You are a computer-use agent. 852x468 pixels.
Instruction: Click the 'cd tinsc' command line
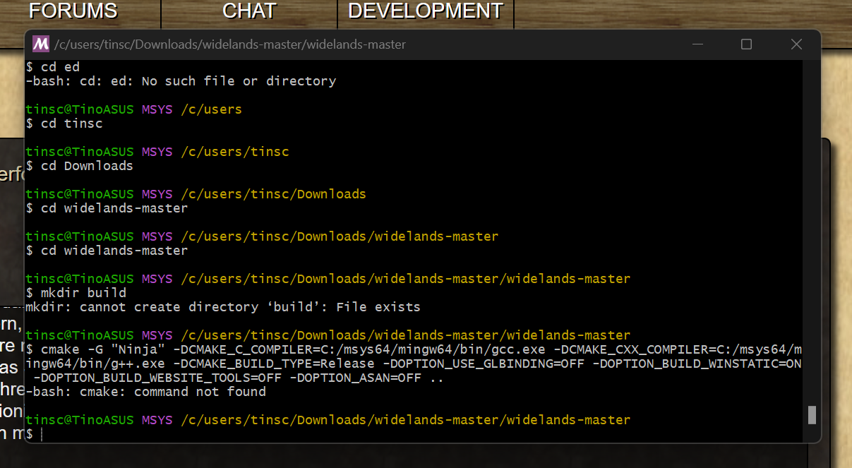point(71,124)
